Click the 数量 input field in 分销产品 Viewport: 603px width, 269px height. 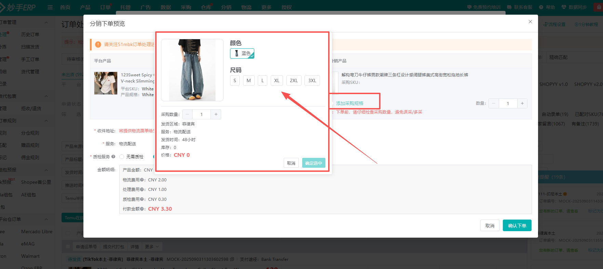click(x=508, y=103)
